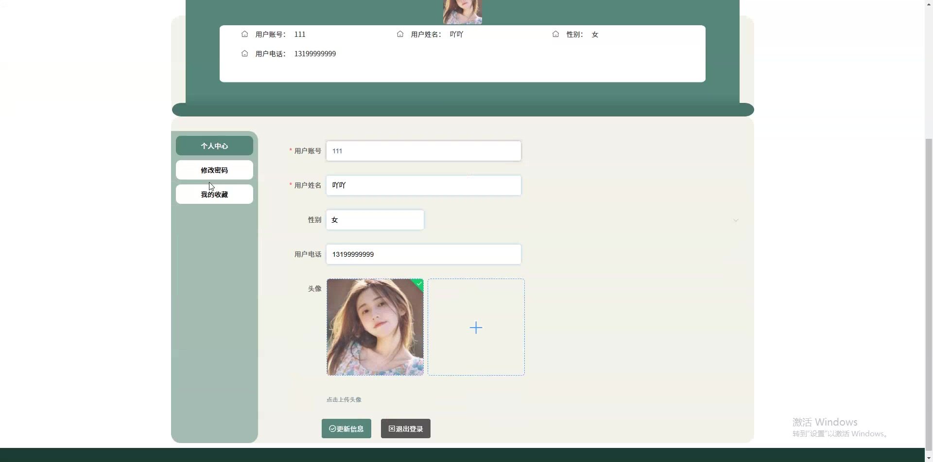Click the house icon beside 用户账号 in the info card
This screenshot has width=933, height=462.
[x=244, y=34]
